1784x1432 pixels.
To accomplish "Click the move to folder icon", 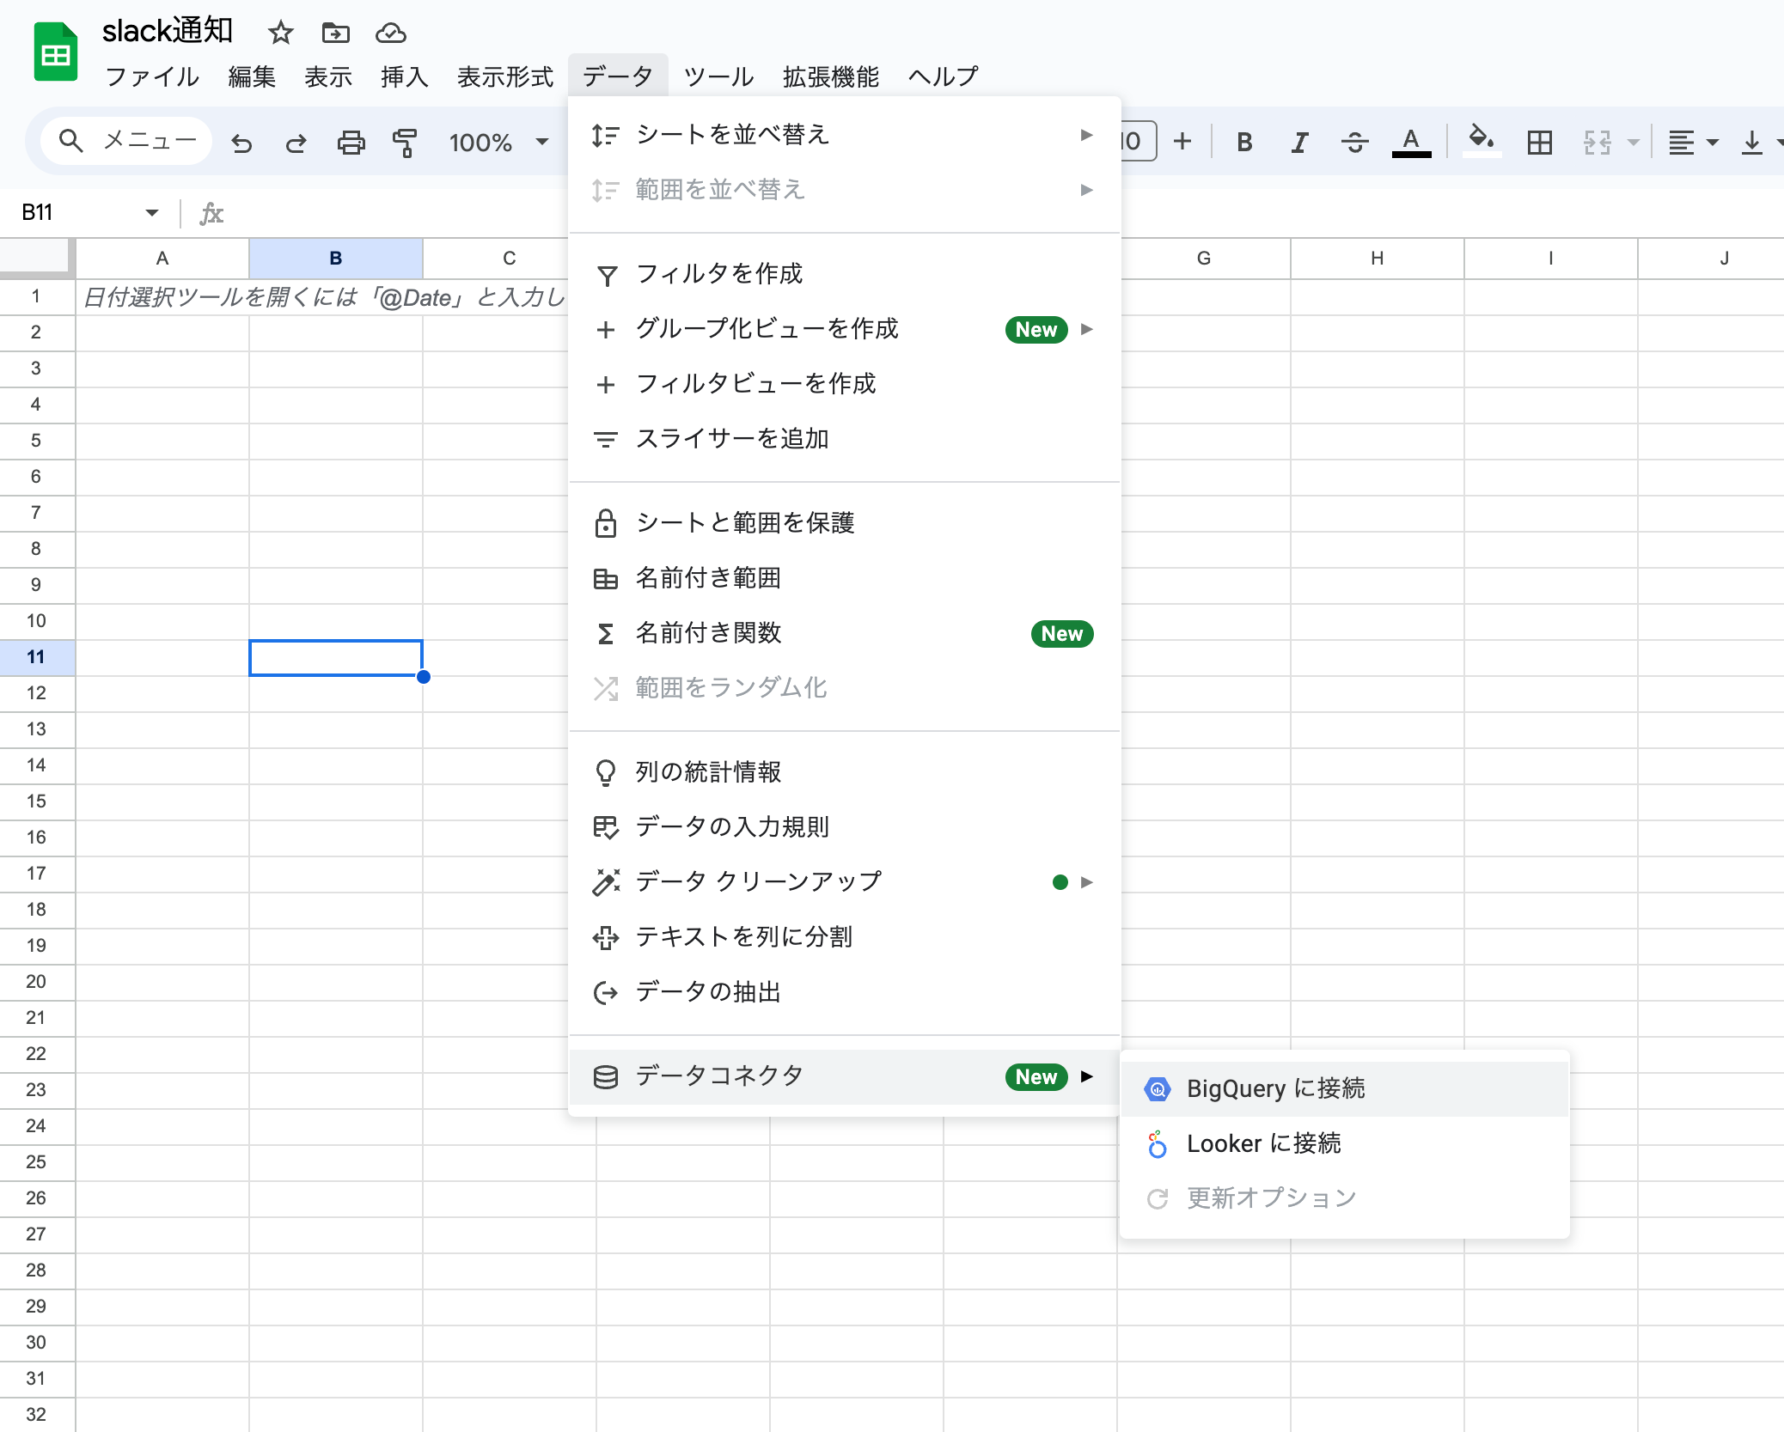I will click(335, 34).
